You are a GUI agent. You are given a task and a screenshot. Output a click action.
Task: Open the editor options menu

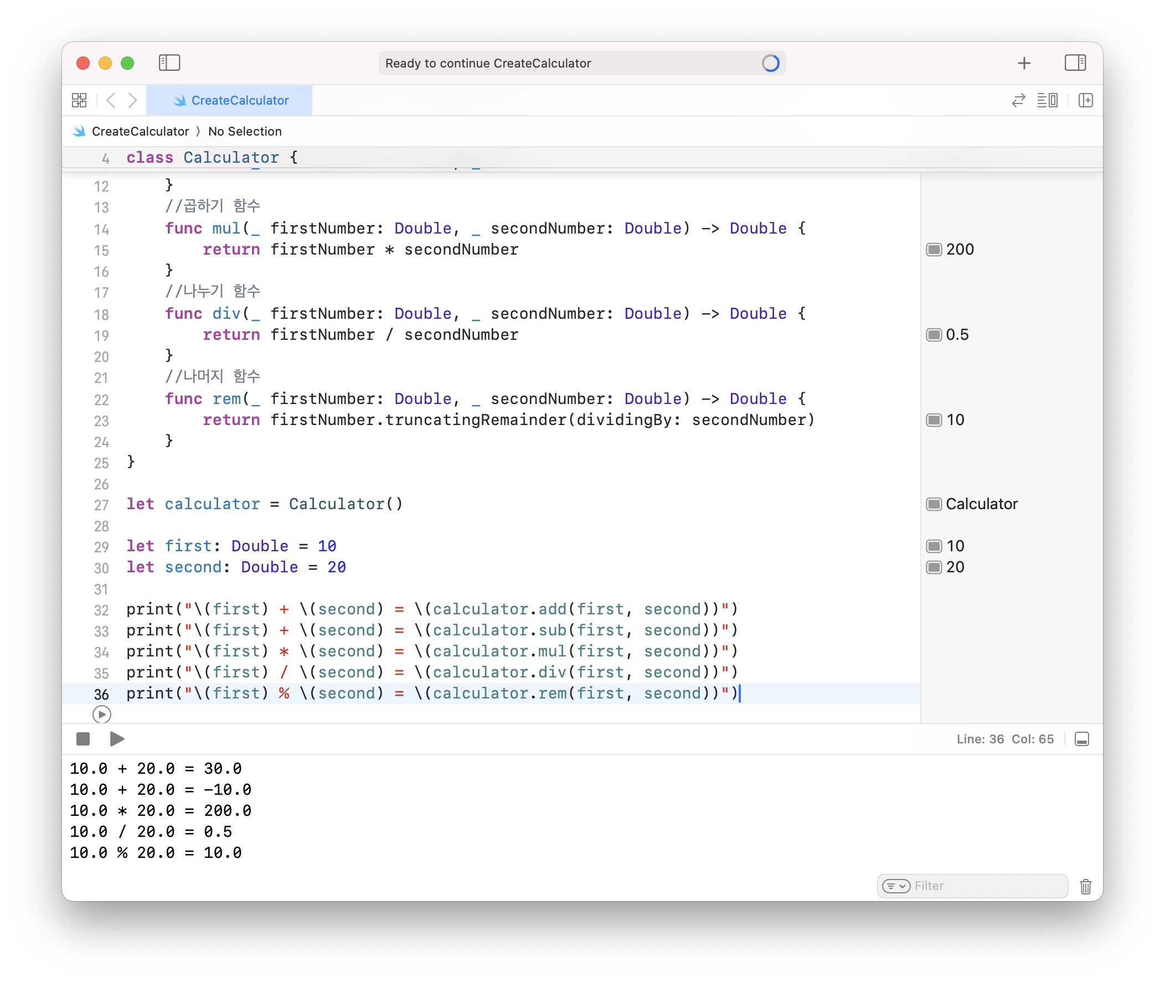coord(1047,100)
